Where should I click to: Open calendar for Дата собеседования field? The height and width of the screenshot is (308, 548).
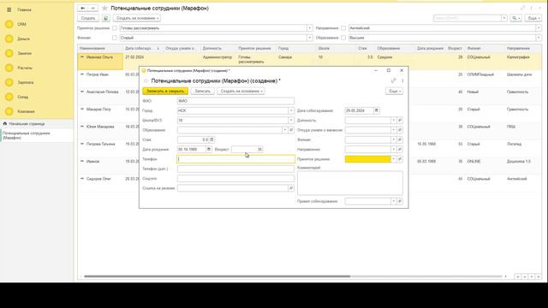click(x=377, y=110)
